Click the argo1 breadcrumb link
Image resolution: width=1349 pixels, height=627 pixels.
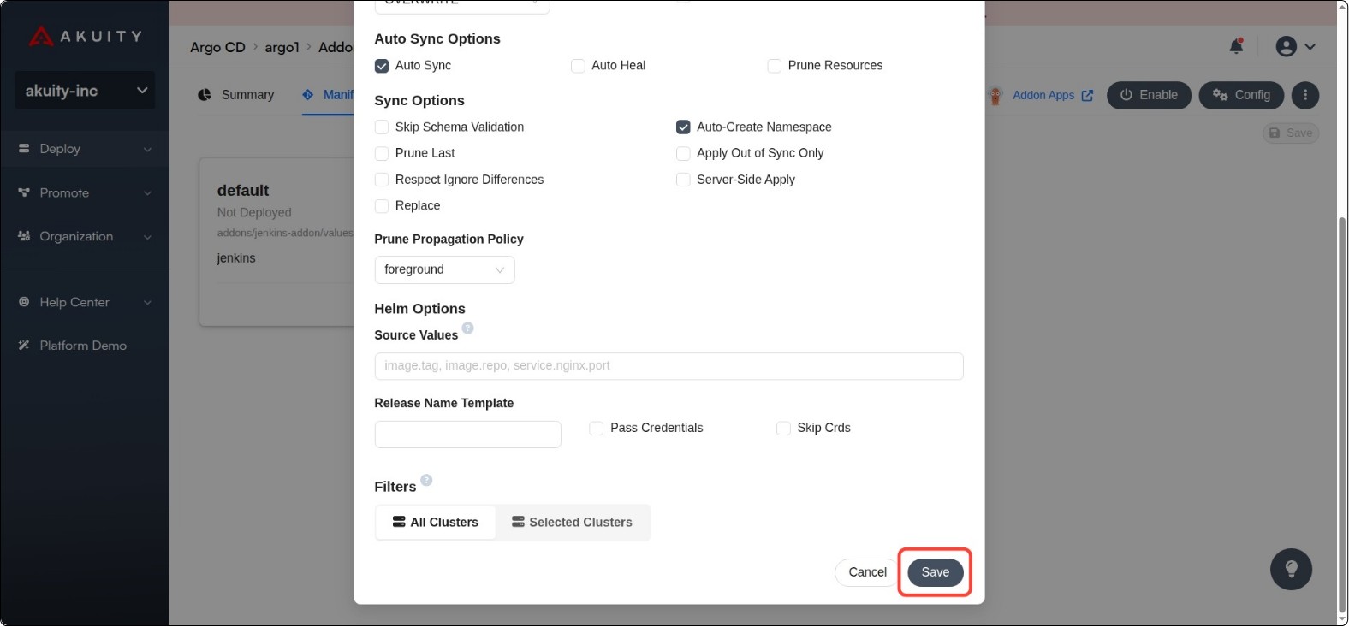(282, 47)
